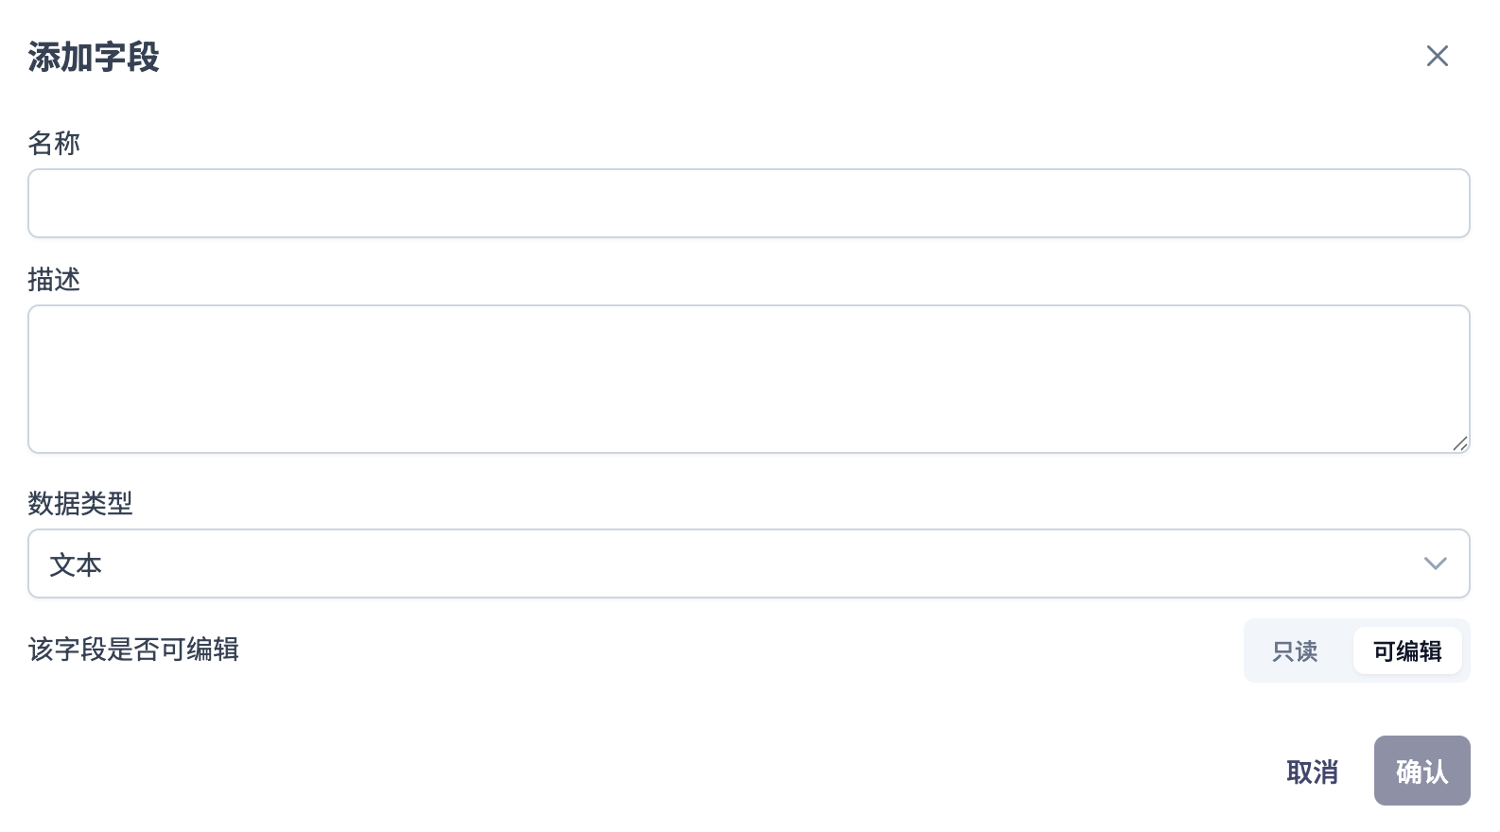Click the bottom edge of 描述 box
This screenshot has height=832, width=1500.
(748, 452)
